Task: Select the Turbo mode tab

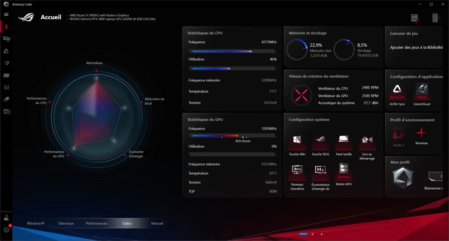Action: pos(127,223)
